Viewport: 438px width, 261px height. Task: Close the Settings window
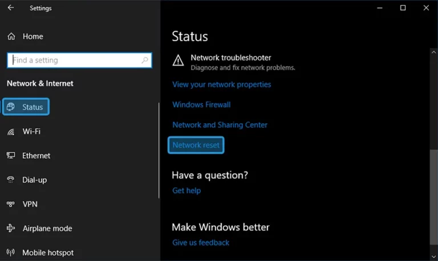pyautogui.click(x=426, y=8)
